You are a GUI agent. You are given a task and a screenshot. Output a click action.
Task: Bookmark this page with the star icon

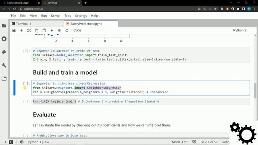tap(215, 9)
